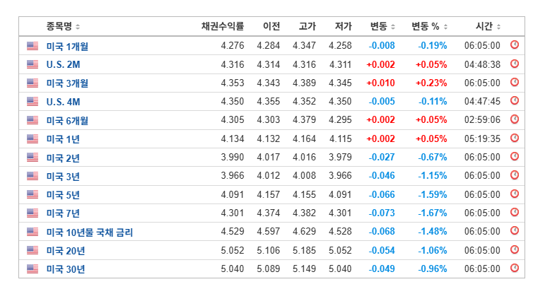Click the US flag icon beside 미국 5년
Viewport: 533px width, 289px height.
pyautogui.click(x=33, y=194)
